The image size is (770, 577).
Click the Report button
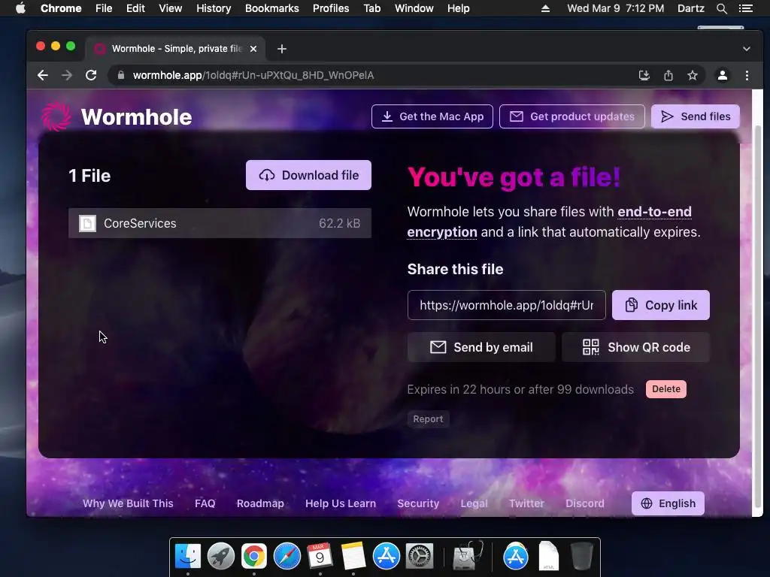[x=428, y=419]
